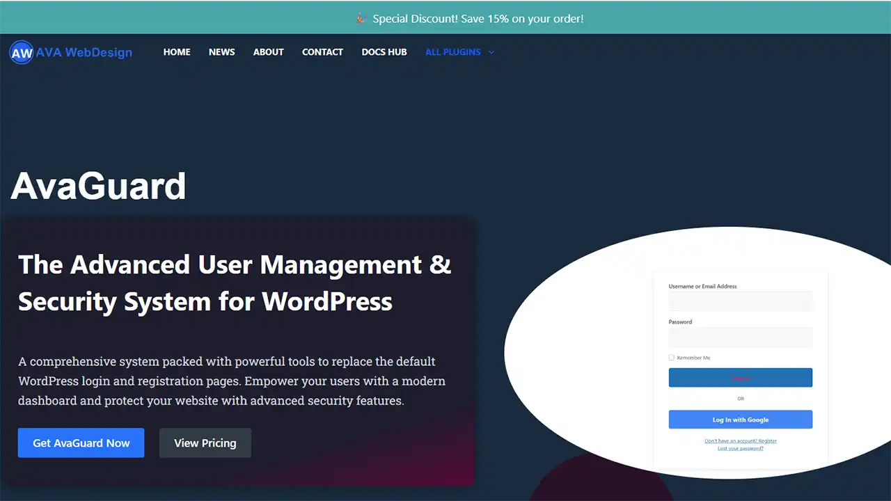
Task: Navigate to the CONTACT page
Action: pos(322,52)
